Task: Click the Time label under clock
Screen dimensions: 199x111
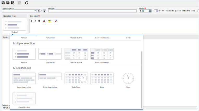Action: tap(128, 87)
